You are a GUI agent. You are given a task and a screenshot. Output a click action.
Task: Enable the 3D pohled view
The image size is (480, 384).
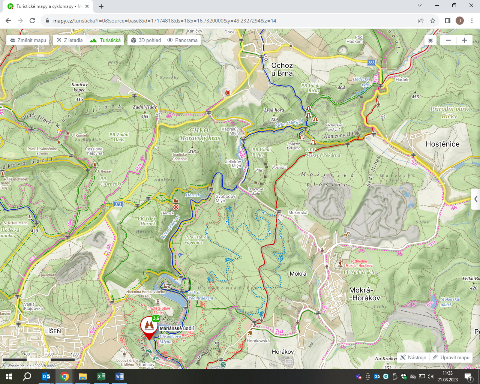145,40
